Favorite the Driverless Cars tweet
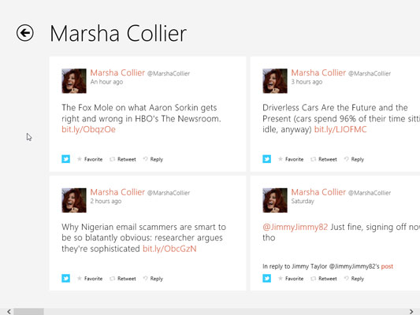Screen dimensions: 420x315 (291, 159)
